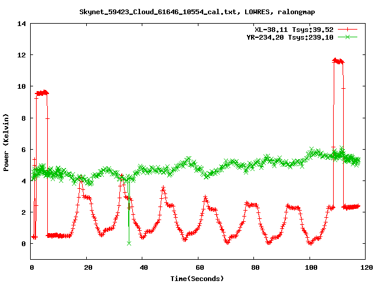This screenshot has height=284, width=378.
Task: Click the green outlier point at zero power
Action: 129,243
